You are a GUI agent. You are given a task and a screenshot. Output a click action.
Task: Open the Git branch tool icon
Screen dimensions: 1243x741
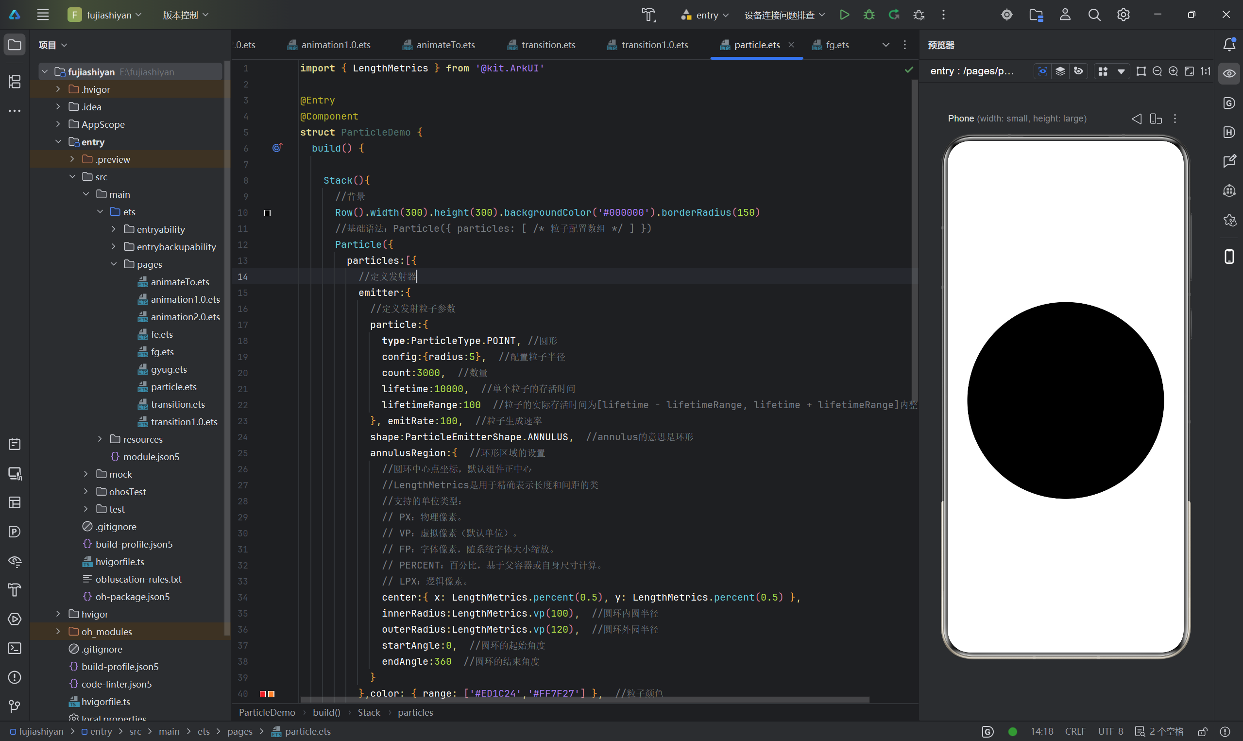[x=15, y=706]
